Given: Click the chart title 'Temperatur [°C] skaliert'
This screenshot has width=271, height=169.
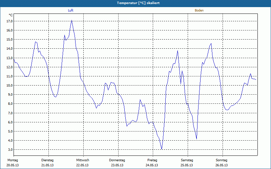Looking at the screenshot, I should point(138,3).
